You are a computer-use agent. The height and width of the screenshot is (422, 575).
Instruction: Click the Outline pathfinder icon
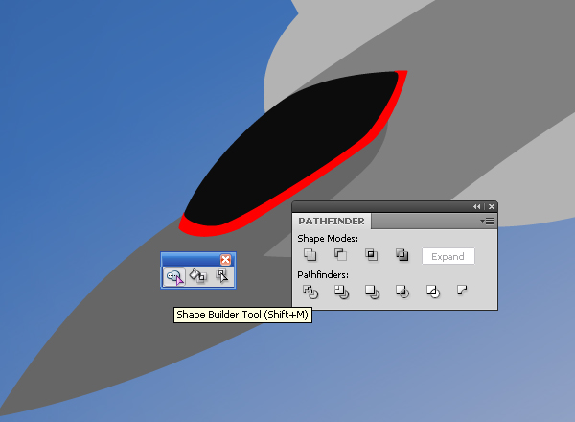(433, 293)
